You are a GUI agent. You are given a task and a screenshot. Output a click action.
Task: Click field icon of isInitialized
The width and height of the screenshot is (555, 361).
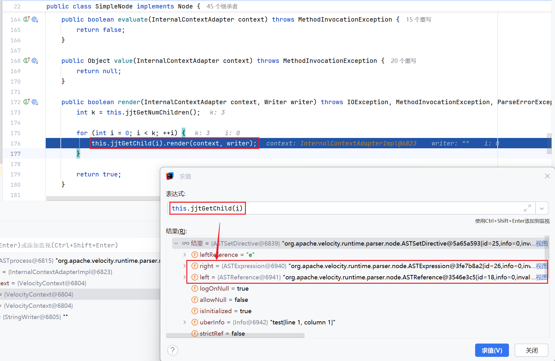[x=195, y=311]
